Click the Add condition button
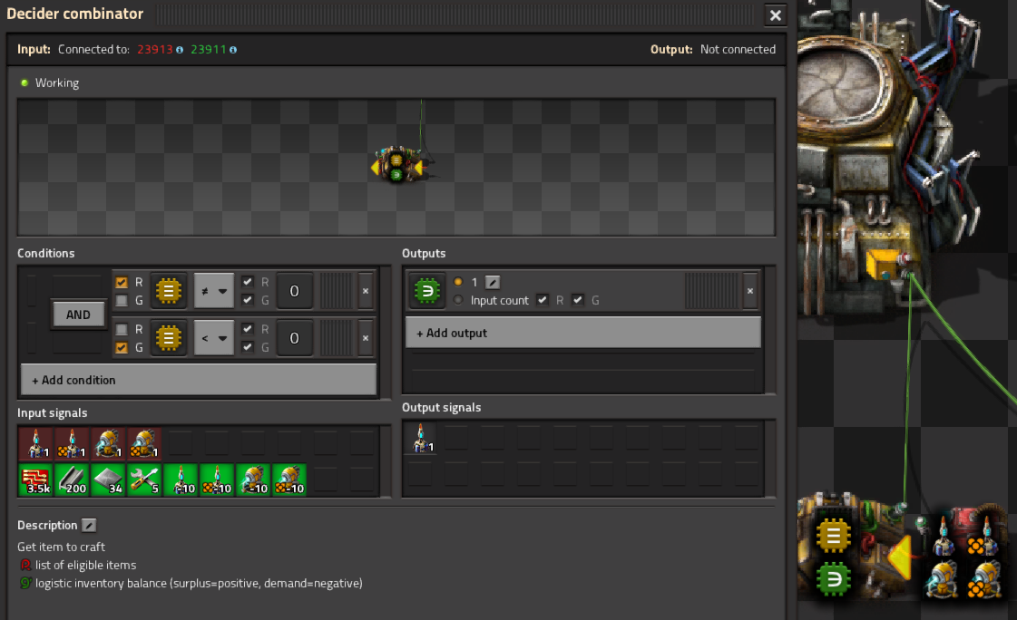Image resolution: width=1017 pixels, height=620 pixels. click(x=198, y=380)
